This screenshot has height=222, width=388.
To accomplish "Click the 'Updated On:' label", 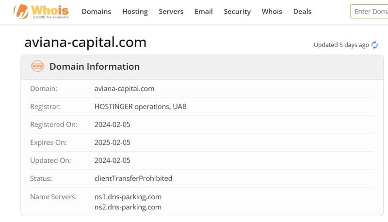I will 50,160.
